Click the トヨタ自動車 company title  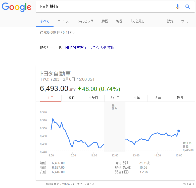[x=55, y=73]
